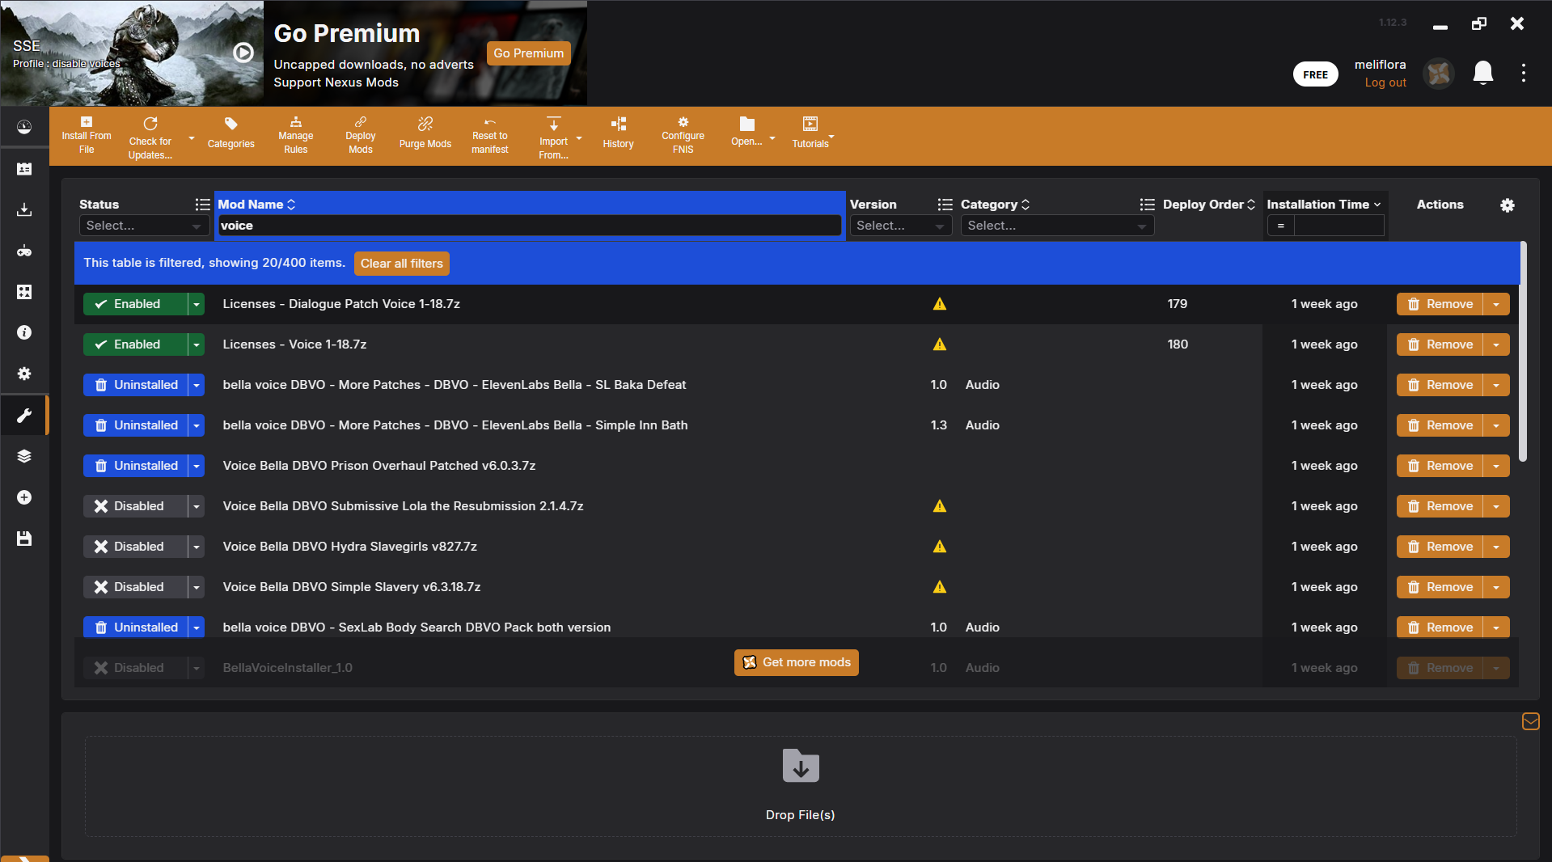Open settings gear in sidebar
The width and height of the screenshot is (1552, 862).
[x=24, y=374]
